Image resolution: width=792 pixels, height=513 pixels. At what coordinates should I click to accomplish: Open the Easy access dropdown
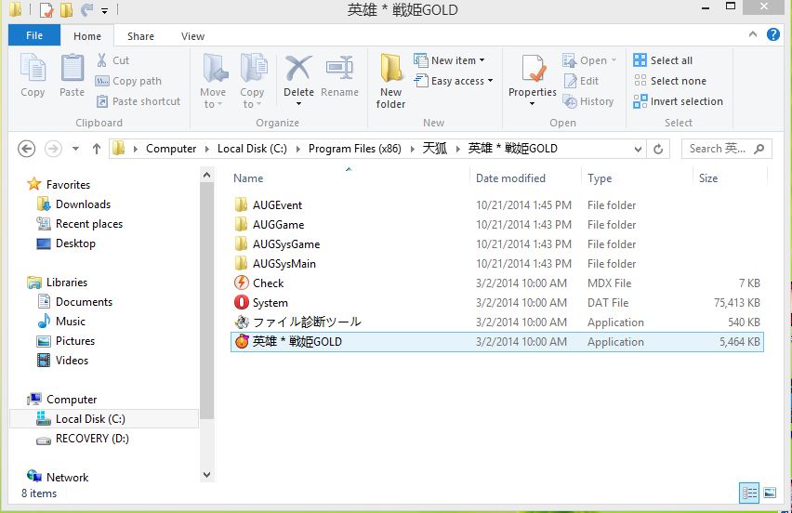(453, 81)
